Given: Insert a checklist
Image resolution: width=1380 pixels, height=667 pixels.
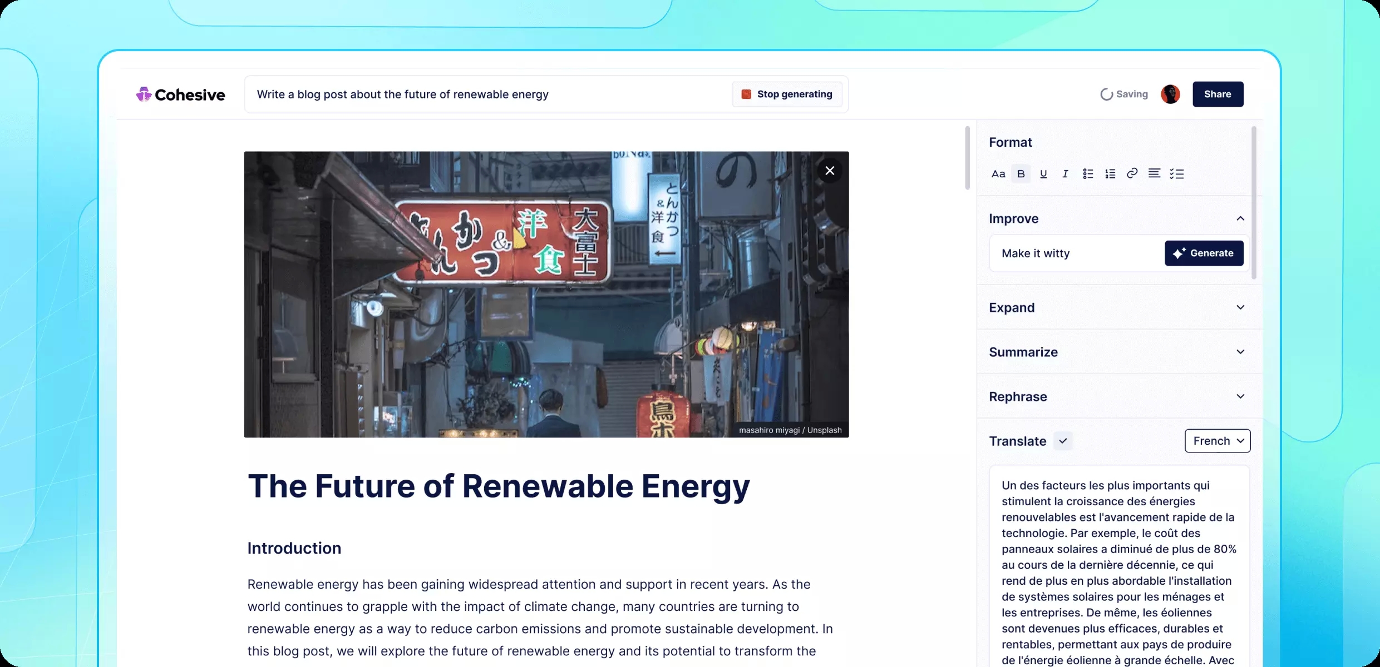Looking at the screenshot, I should [1177, 174].
